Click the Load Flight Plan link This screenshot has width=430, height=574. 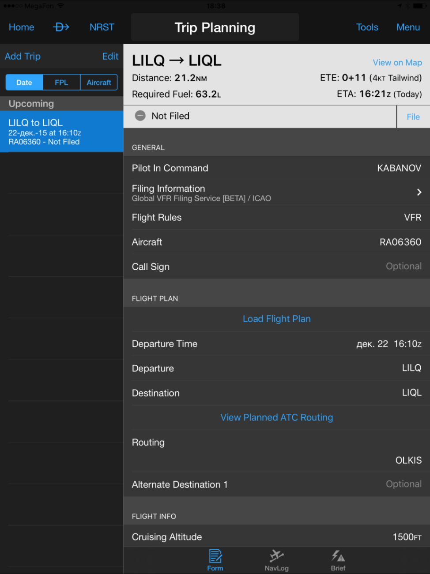(277, 319)
